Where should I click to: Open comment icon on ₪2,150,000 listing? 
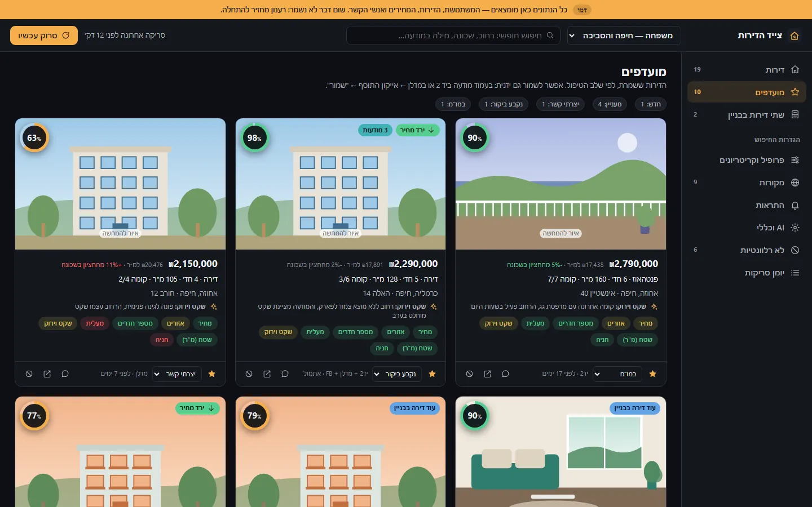click(65, 374)
